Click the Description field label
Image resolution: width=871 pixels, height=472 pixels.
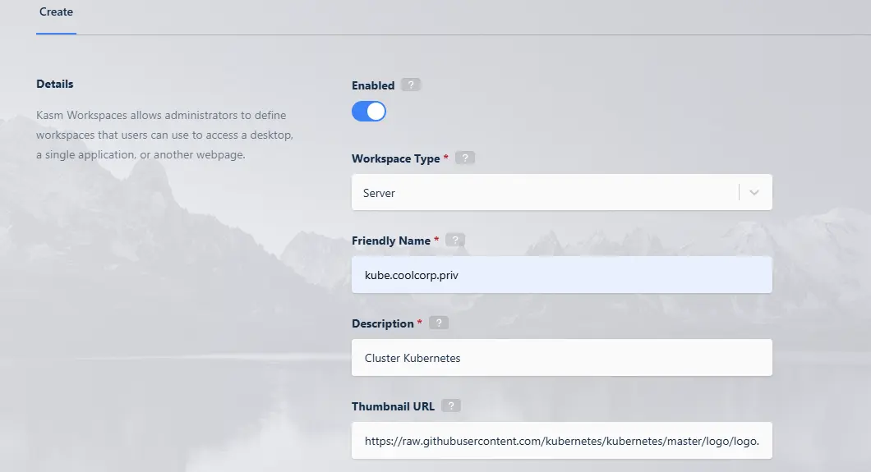[382, 323]
